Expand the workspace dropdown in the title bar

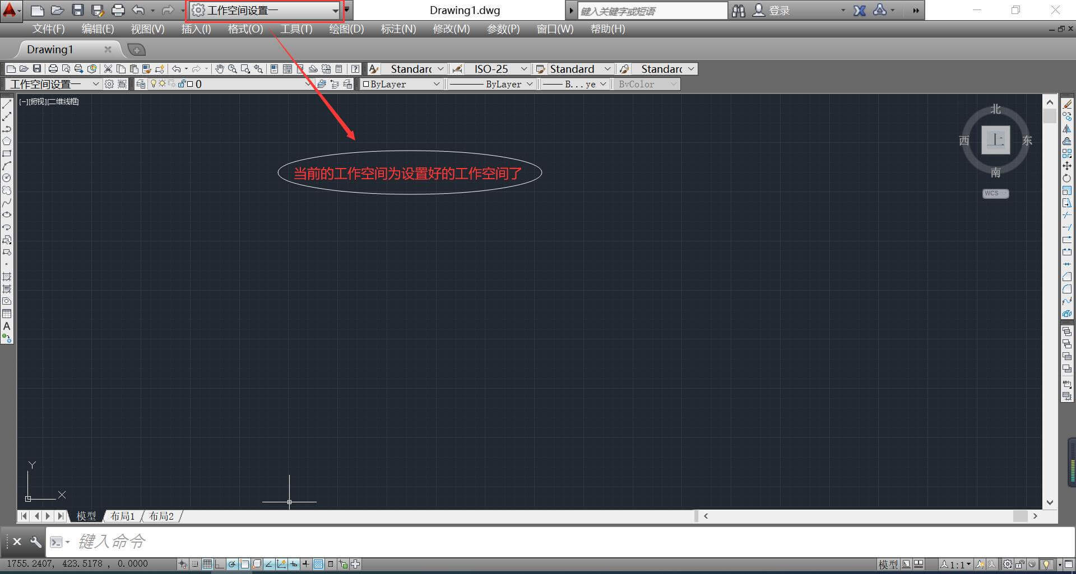[x=335, y=11]
